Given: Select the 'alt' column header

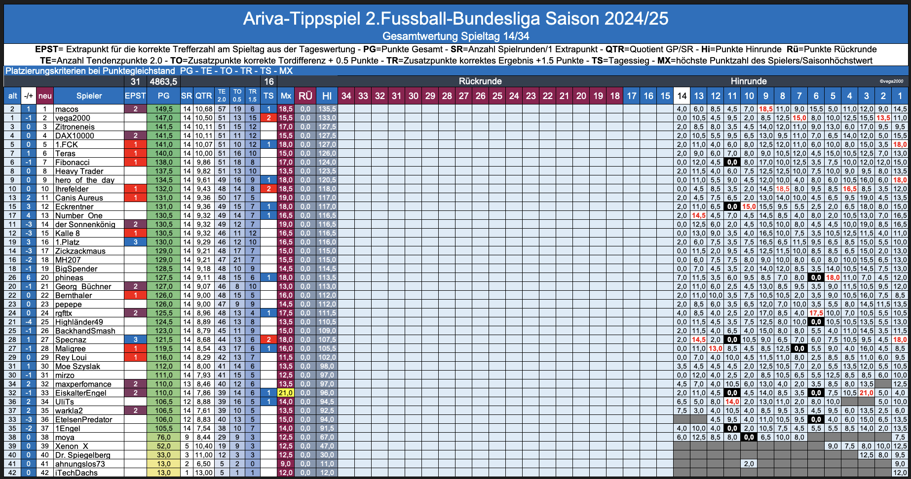Looking at the screenshot, I should pyautogui.click(x=12, y=96).
